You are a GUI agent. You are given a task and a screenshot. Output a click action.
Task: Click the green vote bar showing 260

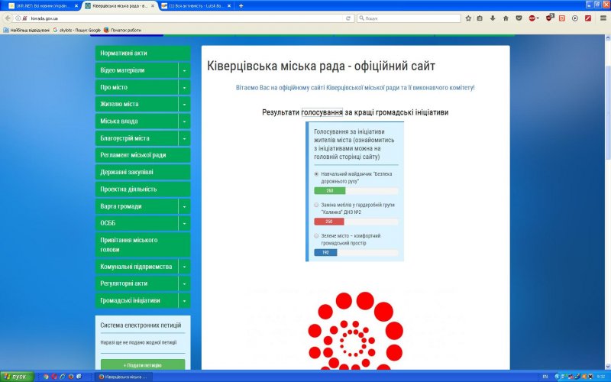click(330, 190)
